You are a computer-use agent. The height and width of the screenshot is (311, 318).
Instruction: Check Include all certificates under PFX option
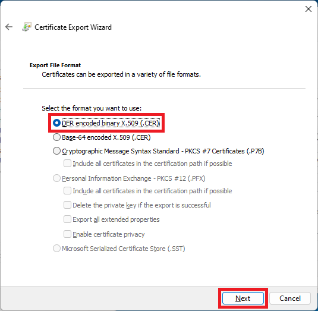point(67,191)
